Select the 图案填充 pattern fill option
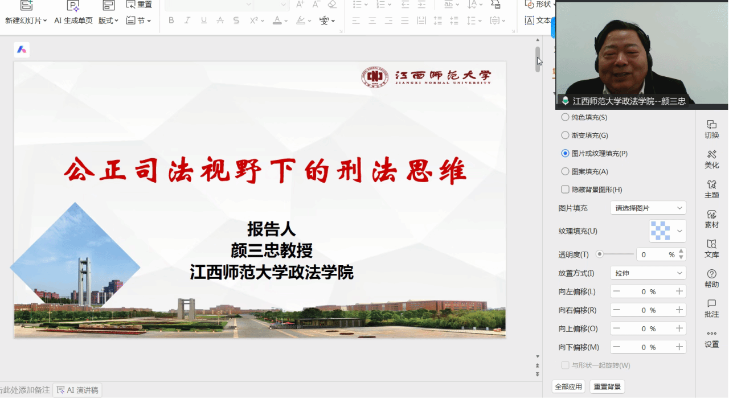Viewport: 729px width, 399px height. [565, 171]
